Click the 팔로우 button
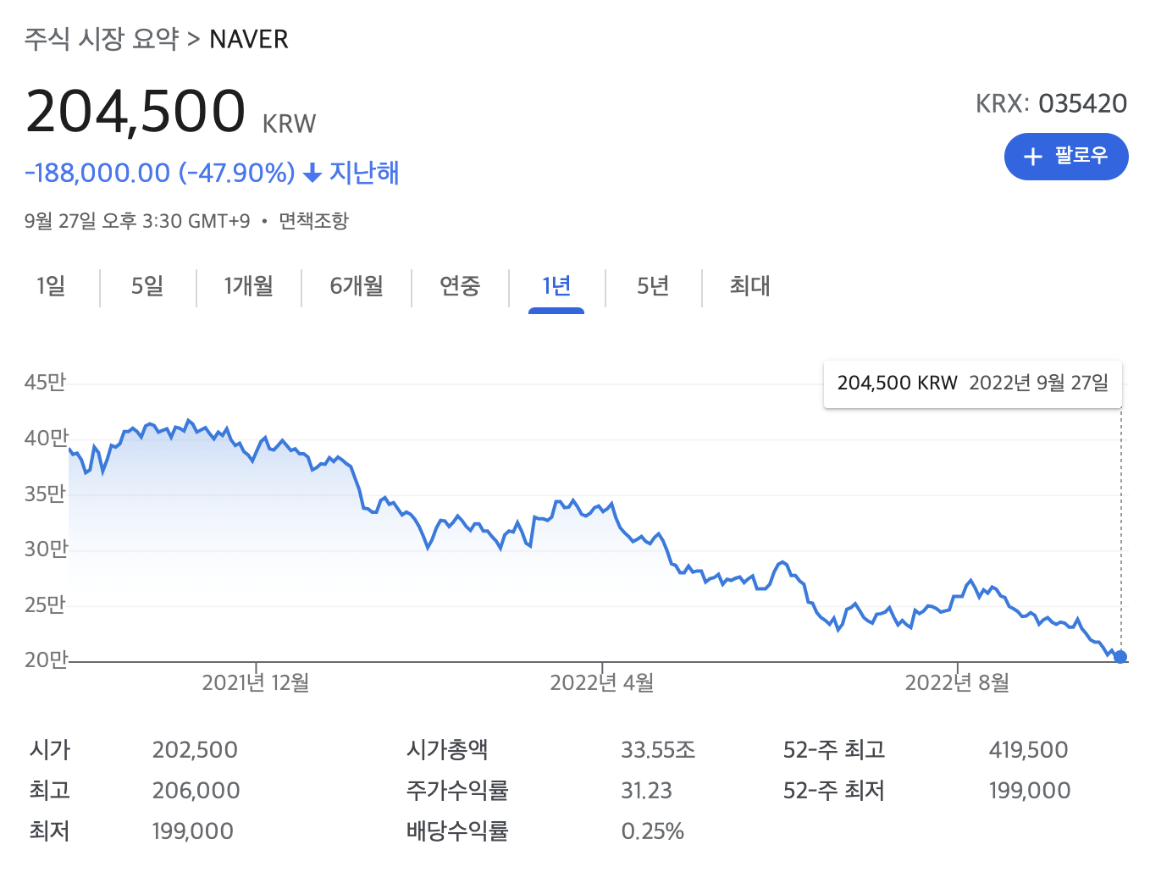The width and height of the screenshot is (1150, 872). 1066,157
